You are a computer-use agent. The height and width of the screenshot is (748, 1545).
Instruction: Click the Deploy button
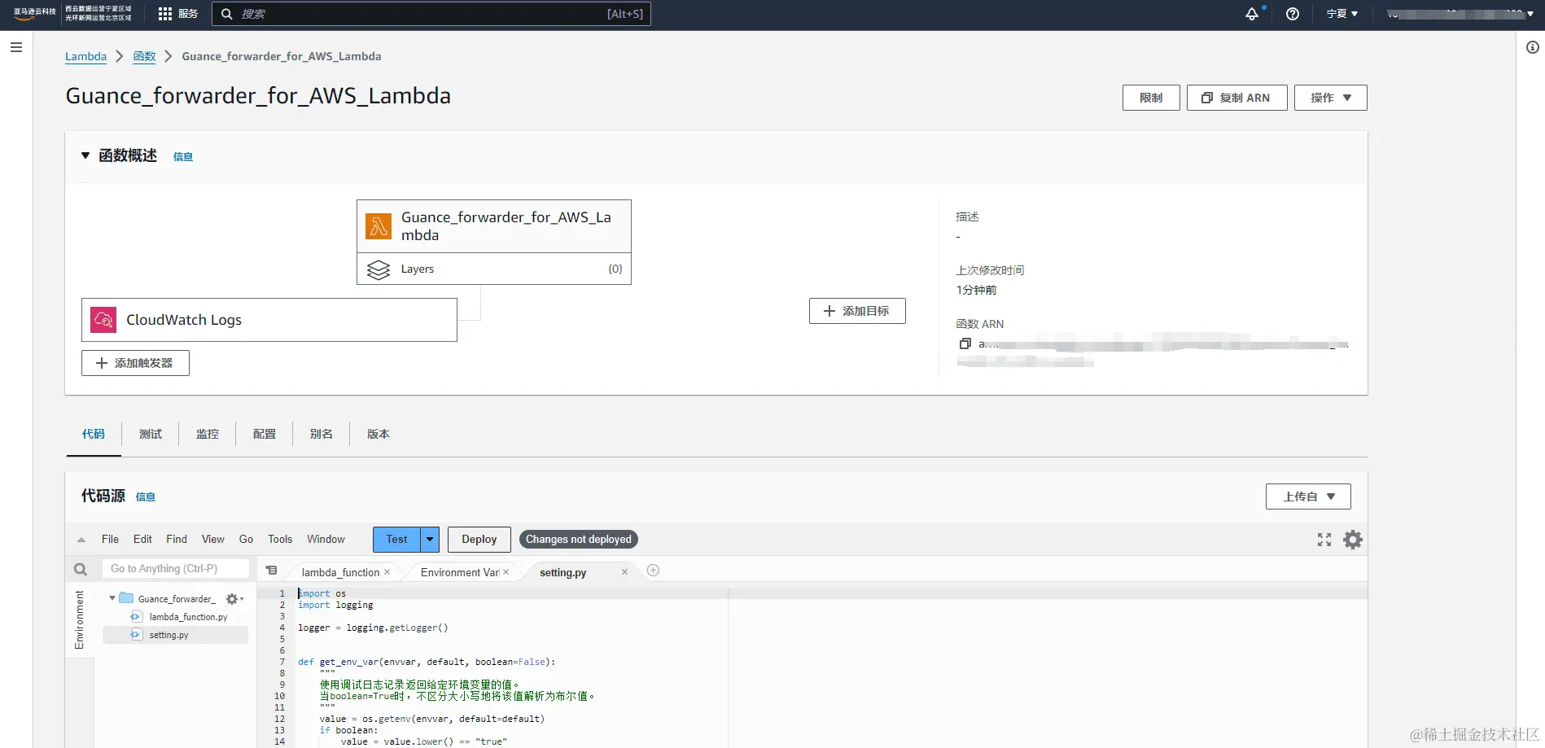[x=479, y=540]
